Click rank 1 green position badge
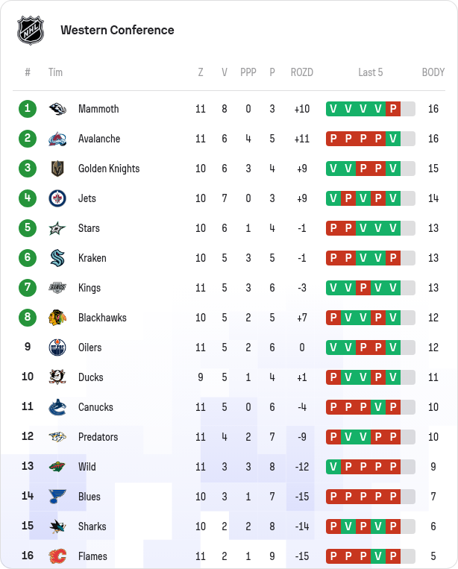The height and width of the screenshot is (569, 458). pos(28,109)
